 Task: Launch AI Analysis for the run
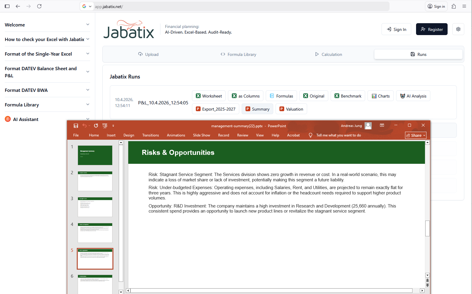(413, 96)
